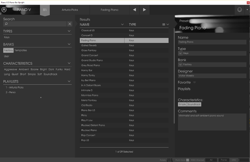The image size is (250, 162).
Task: Click the PIANO V title menu
Action: point(24,10)
